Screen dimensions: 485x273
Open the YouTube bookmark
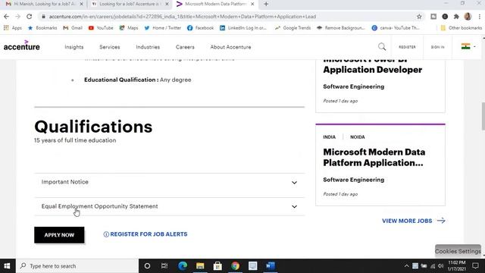[101, 28]
